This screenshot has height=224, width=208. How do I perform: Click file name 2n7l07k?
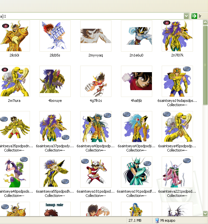[x=177, y=55]
